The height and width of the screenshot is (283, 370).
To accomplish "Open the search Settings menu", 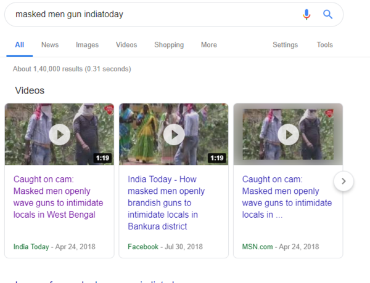I will click(285, 45).
